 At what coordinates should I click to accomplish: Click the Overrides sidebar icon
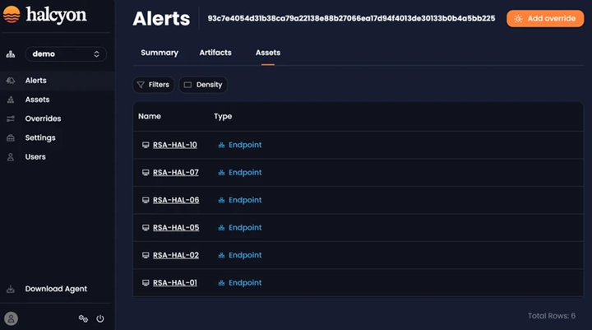tap(11, 119)
